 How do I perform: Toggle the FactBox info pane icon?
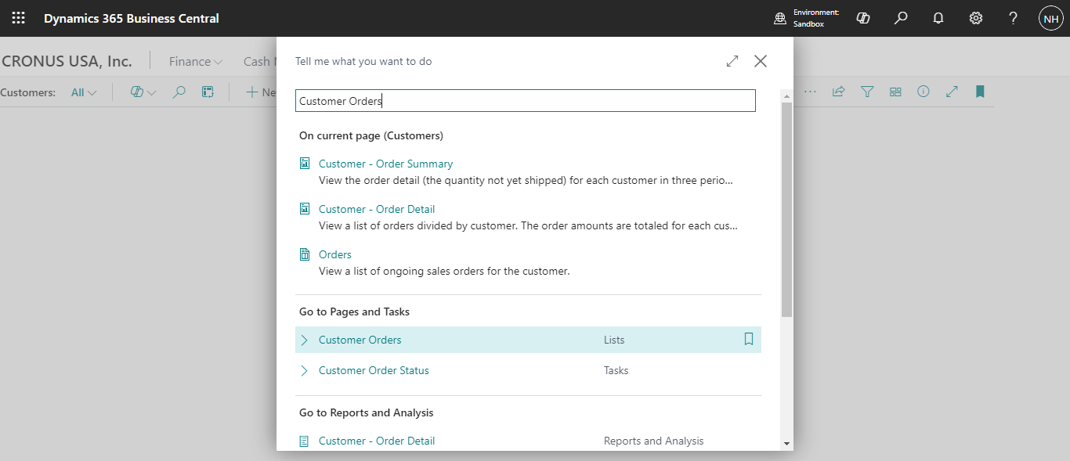pos(924,92)
